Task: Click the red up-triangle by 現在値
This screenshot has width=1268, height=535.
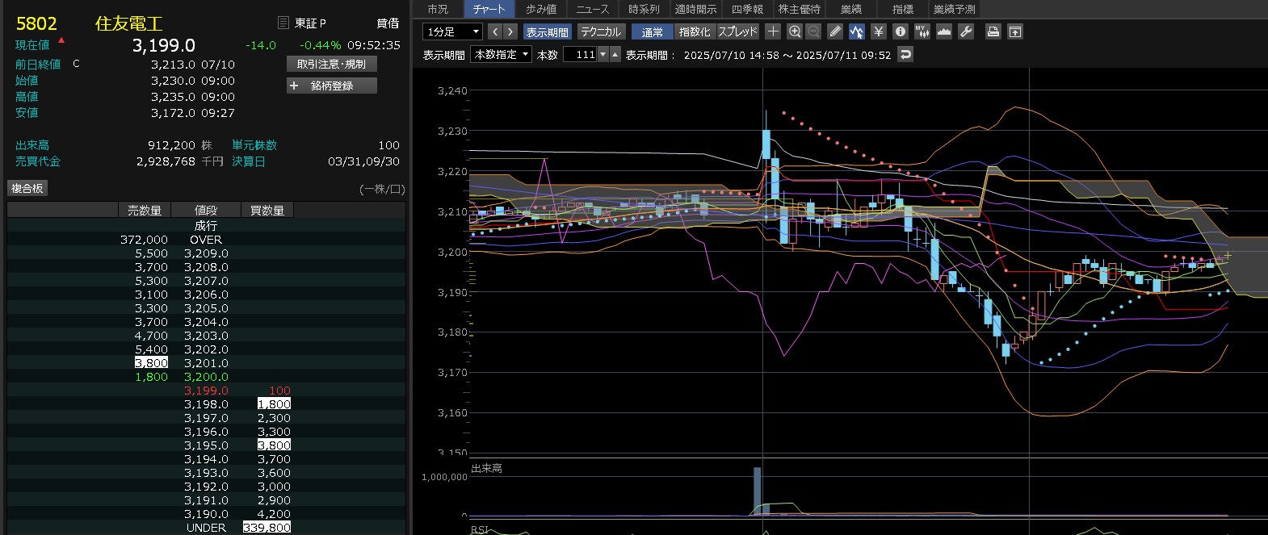Action: click(61, 40)
